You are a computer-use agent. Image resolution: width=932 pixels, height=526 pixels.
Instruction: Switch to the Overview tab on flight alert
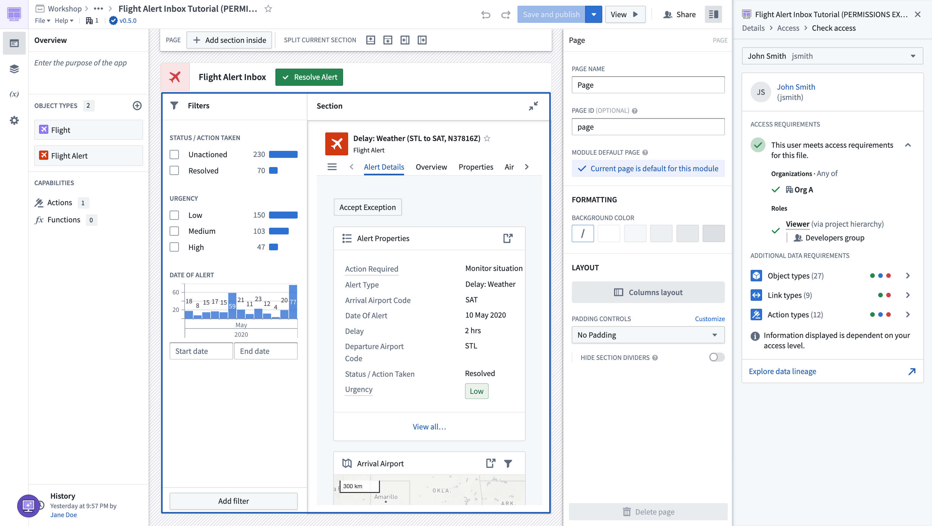[x=430, y=166]
